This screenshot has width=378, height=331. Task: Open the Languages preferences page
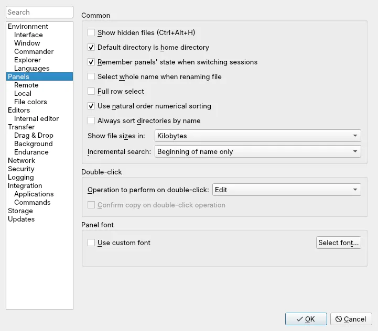pyautogui.click(x=32, y=68)
